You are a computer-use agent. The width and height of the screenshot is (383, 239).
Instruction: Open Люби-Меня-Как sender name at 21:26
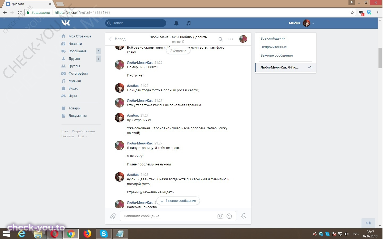tap(140, 63)
